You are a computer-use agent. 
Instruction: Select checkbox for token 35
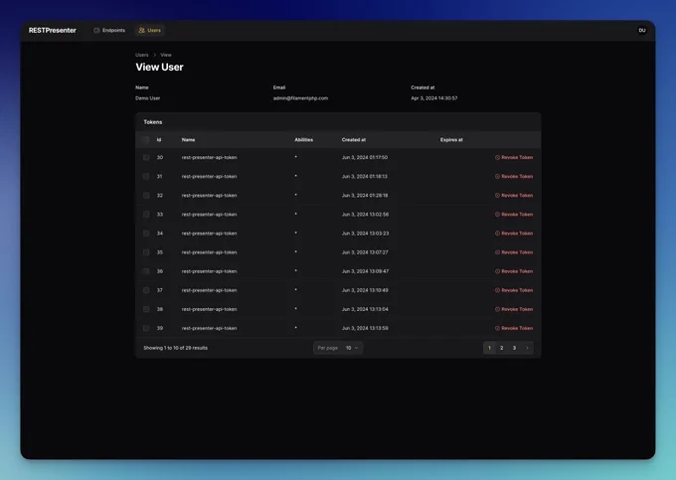[146, 252]
